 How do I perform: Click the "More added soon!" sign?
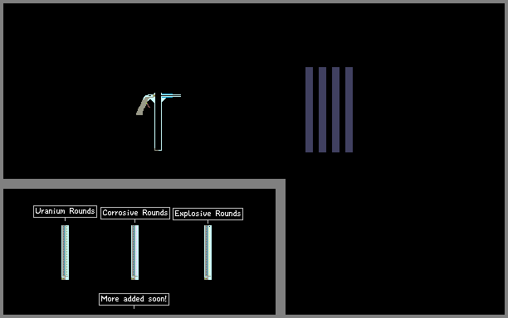(134, 299)
